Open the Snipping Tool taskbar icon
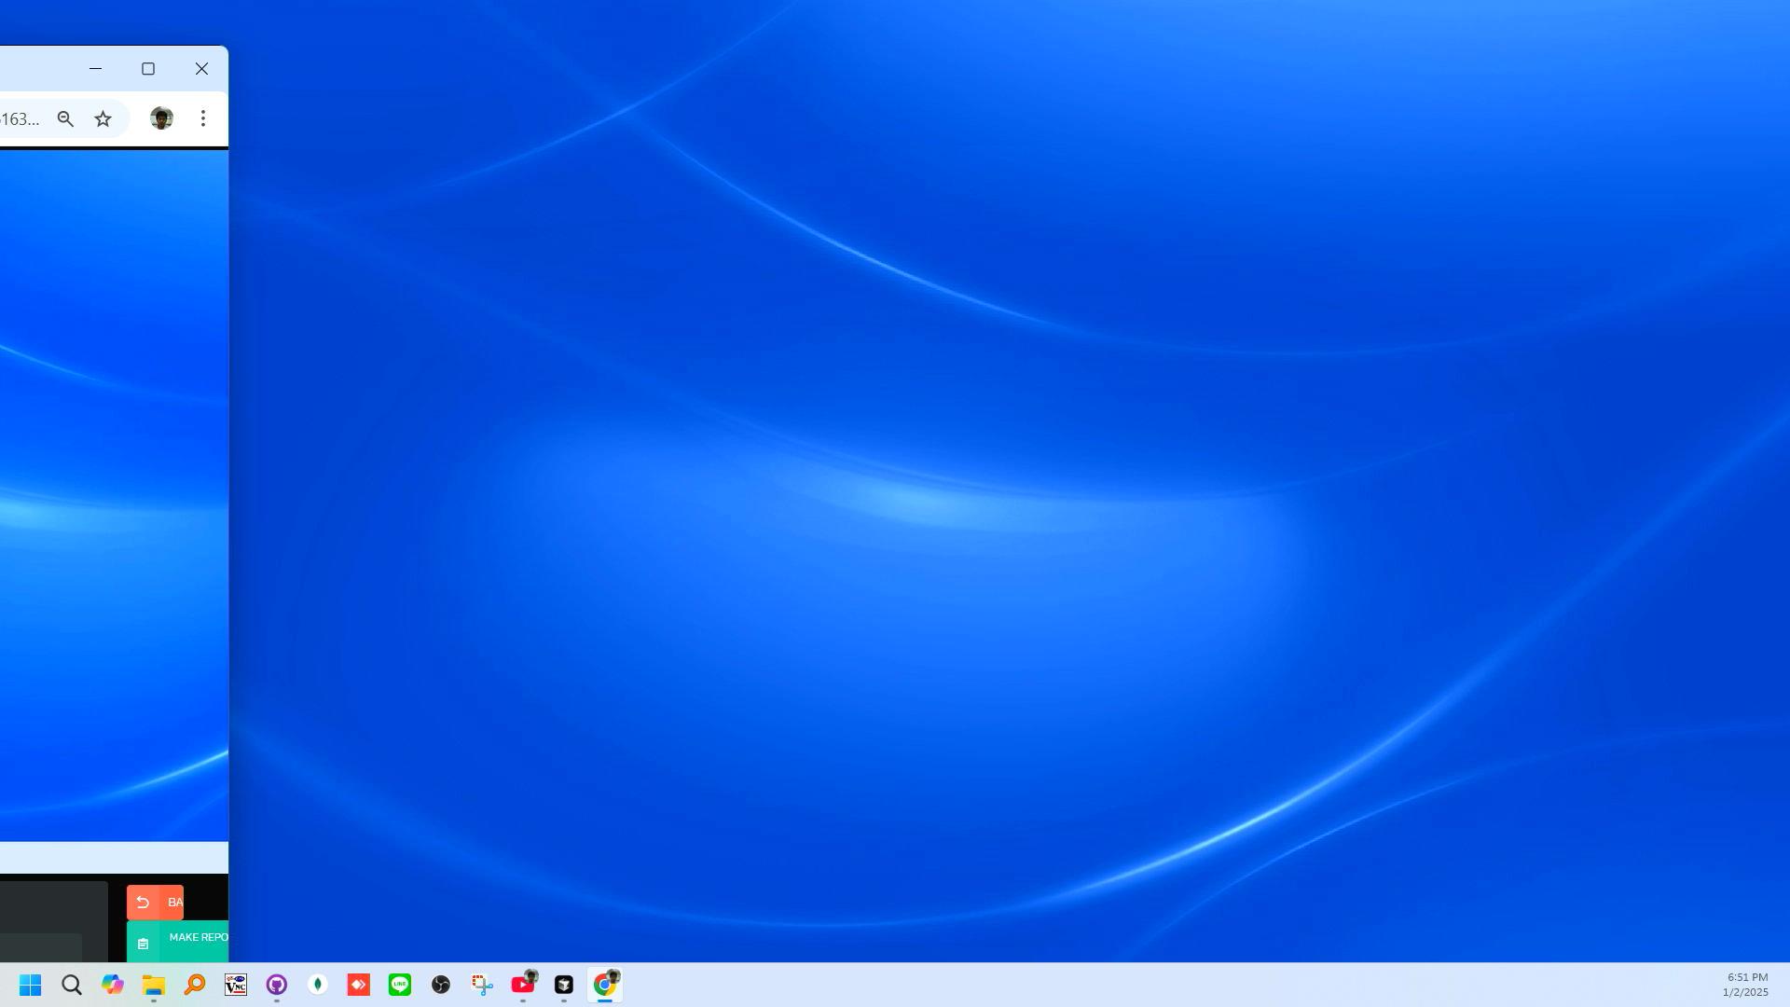1790x1007 pixels. [x=482, y=985]
